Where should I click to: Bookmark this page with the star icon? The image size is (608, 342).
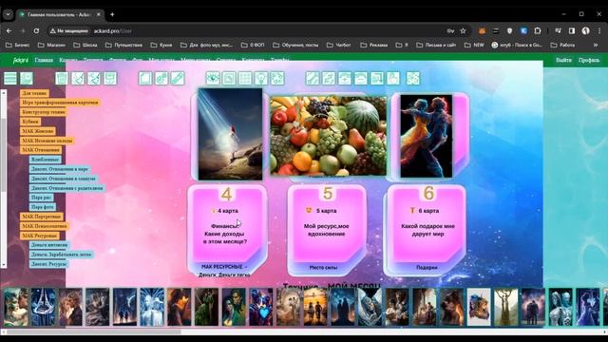pyautogui.click(x=463, y=31)
